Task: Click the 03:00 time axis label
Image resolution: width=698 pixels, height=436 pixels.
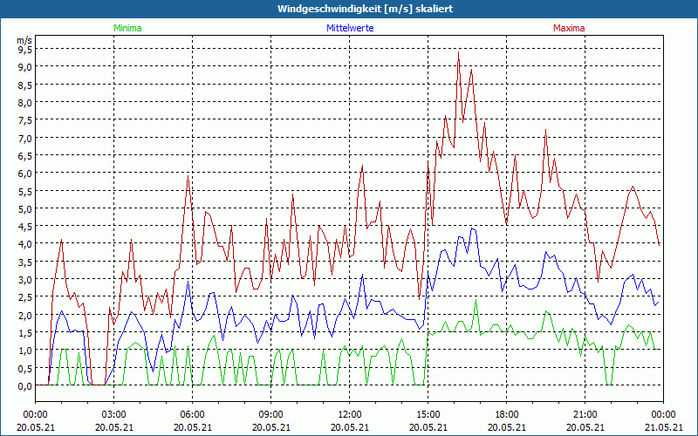Action: coord(113,414)
